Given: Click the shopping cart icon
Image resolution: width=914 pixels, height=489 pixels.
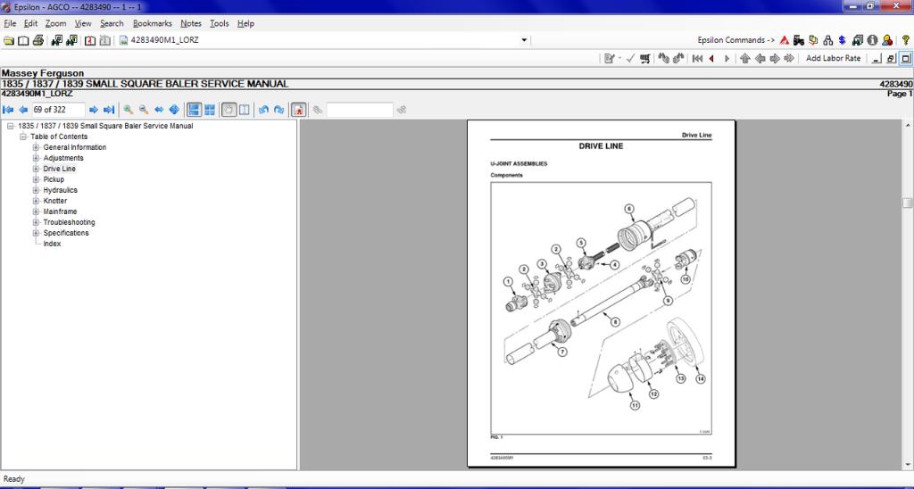Looking at the screenshot, I should click(644, 58).
